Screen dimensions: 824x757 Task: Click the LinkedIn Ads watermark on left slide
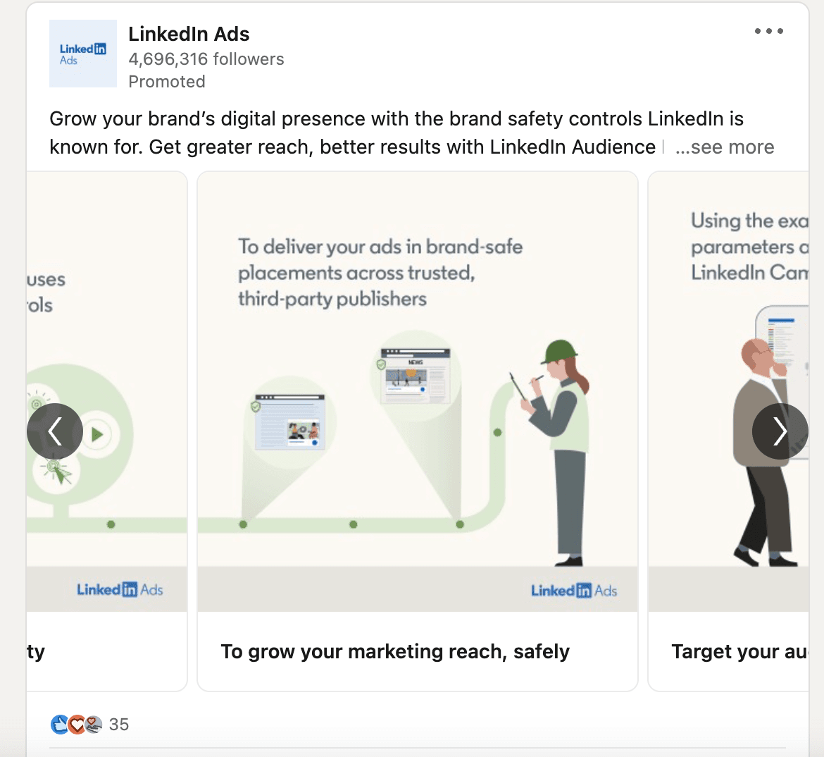click(x=121, y=589)
